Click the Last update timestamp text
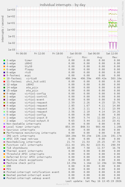Viewport: 125px width, 187px height. [93, 181]
